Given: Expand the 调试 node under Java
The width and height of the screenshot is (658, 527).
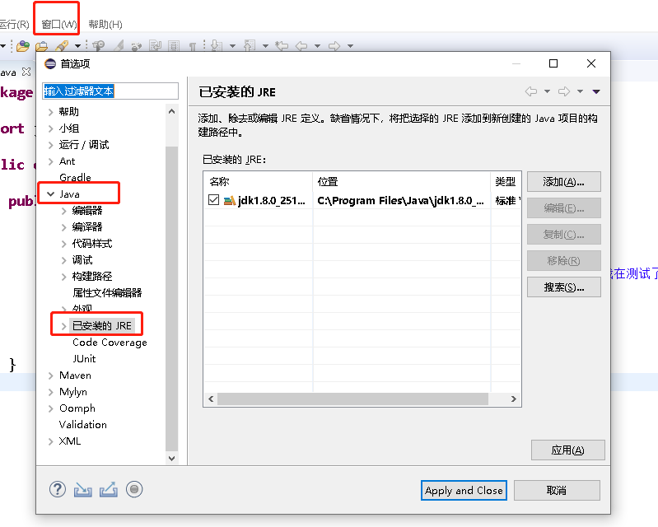Looking at the screenshot, I should pyautogui.click(x=63, y=260).
